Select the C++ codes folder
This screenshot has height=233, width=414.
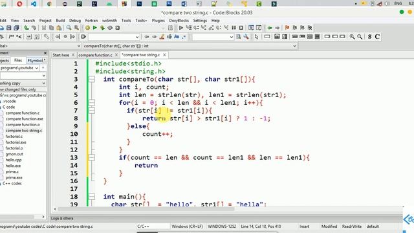(12, 183)
